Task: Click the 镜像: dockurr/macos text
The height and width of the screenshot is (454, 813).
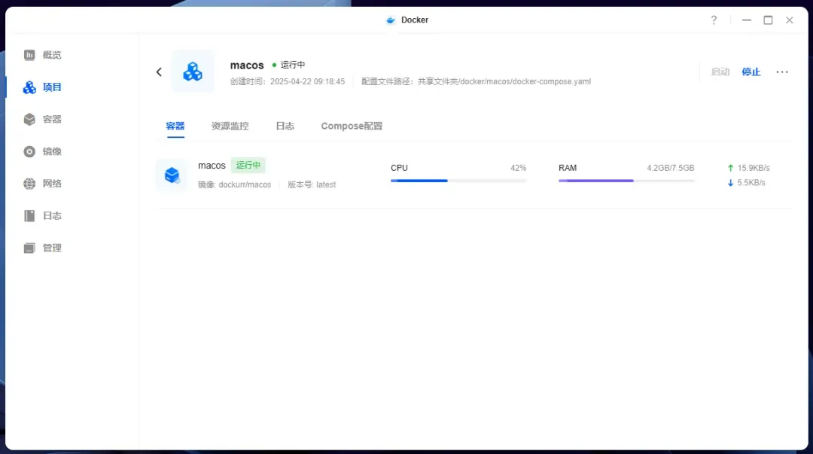Action: tap(234, 184)
